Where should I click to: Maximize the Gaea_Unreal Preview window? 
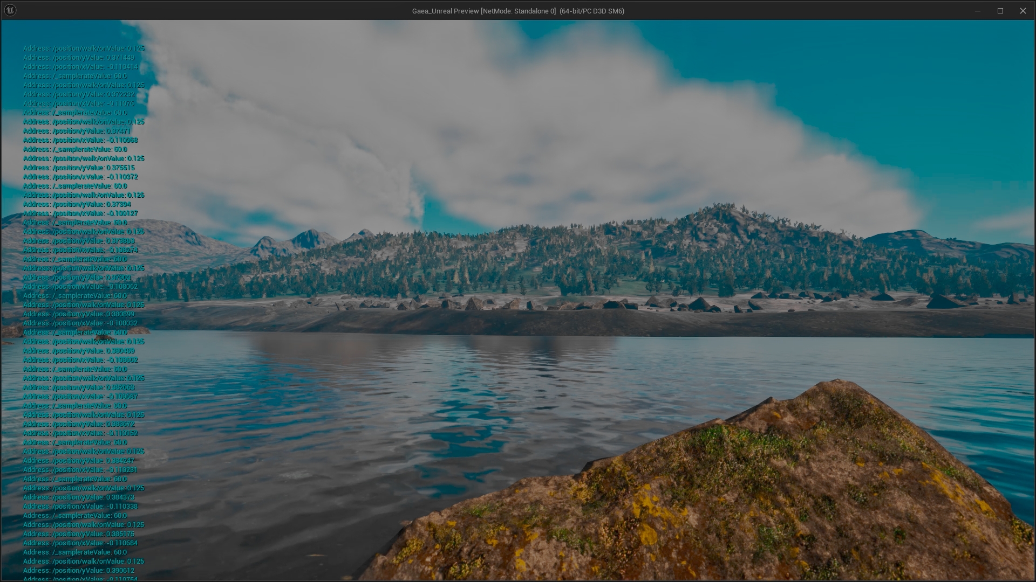(1000, 11)
